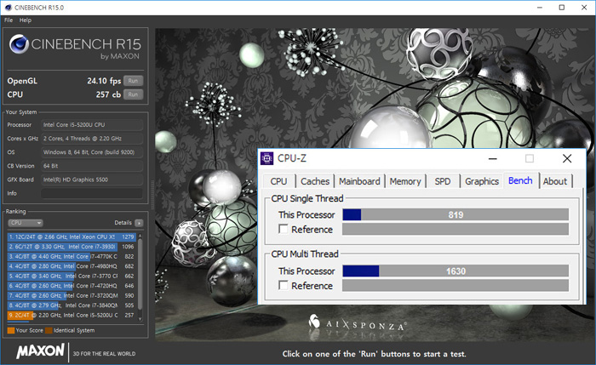Click the MAXON logo at bottom left
596x365 pixels.
click(x=40, y=351)
